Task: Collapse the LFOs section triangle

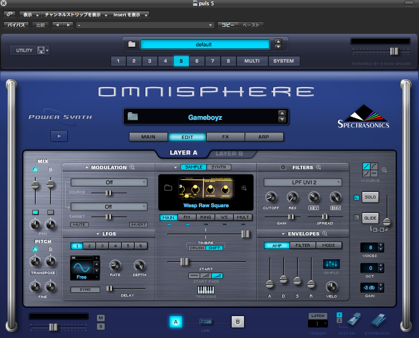Action: point(98,234)
